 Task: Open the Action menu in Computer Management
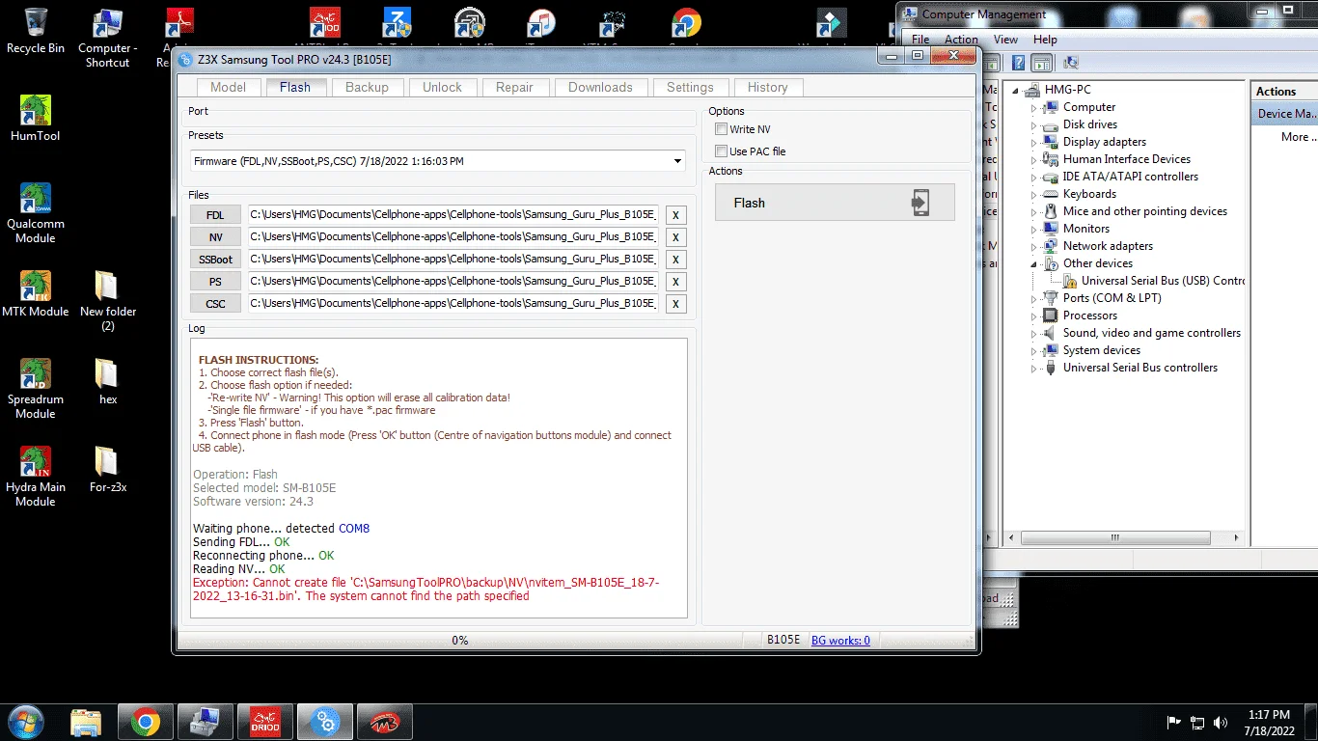tap(961, 40)
